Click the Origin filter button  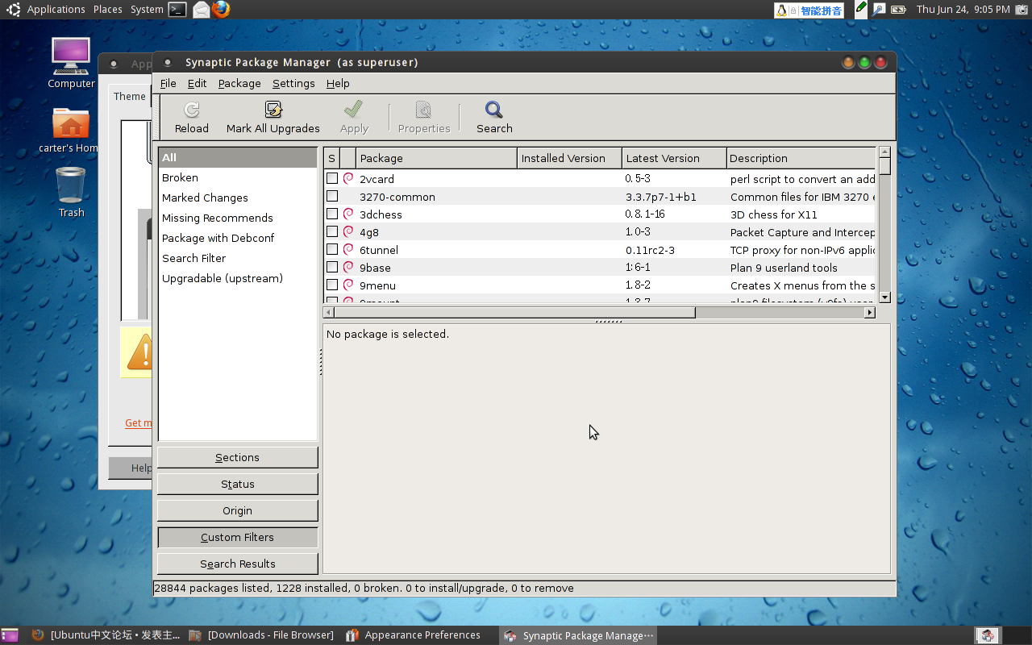coord(238,510)
